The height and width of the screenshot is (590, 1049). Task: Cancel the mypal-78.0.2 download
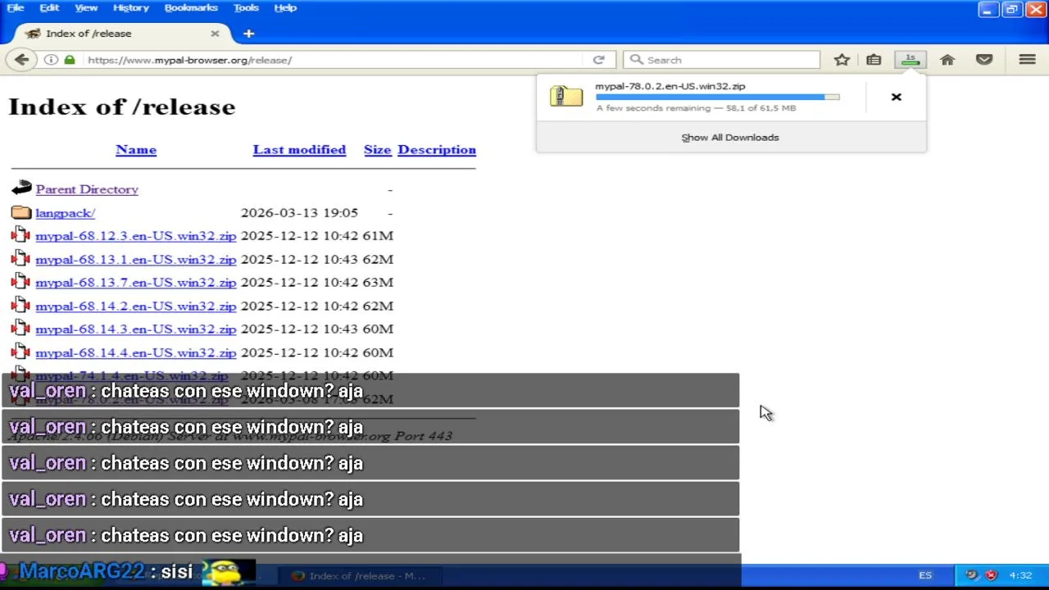(x=896, y=97)
